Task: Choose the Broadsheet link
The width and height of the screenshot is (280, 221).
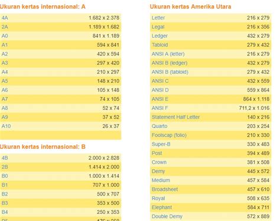Action: click(165, 190)
